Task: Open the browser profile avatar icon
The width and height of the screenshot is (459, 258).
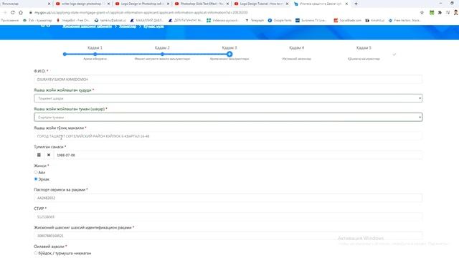Action: (456, 13)
